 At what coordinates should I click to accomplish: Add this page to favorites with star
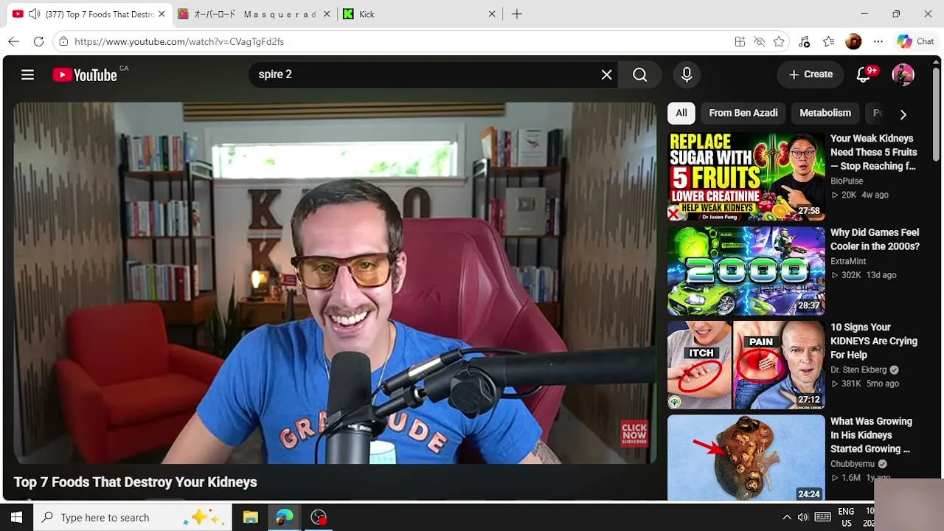[x=779, y=41]
